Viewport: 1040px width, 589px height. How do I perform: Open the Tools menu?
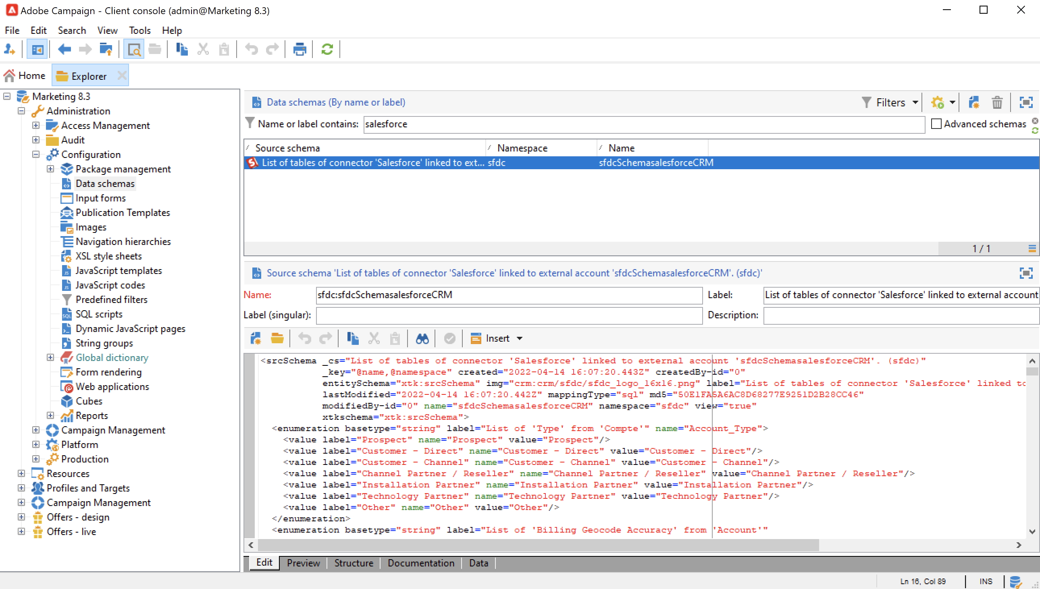[139, 30]
